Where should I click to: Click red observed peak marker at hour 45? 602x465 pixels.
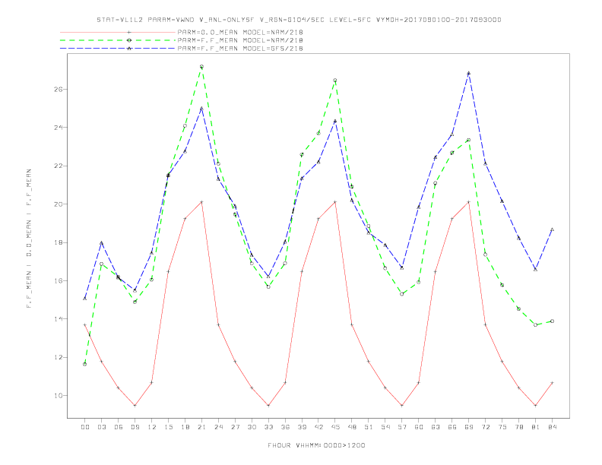click(x=335, y=202)
